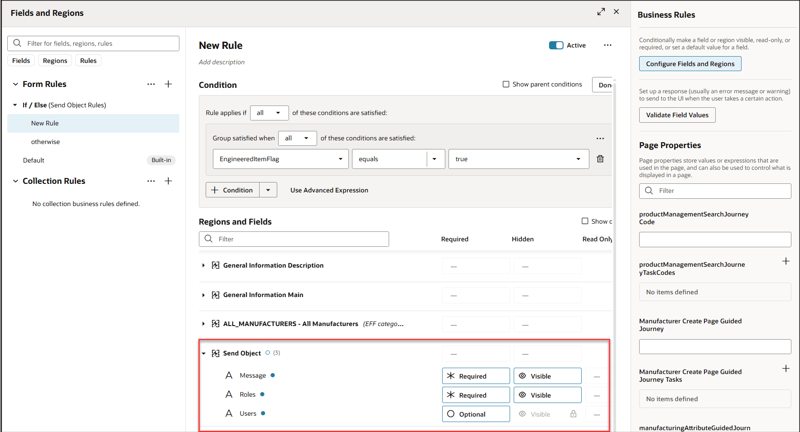Add item to Manufacturer Create Page Guided Journey Tasks
The height and width of the screenshot is (432, 800).
coord(786,369)
